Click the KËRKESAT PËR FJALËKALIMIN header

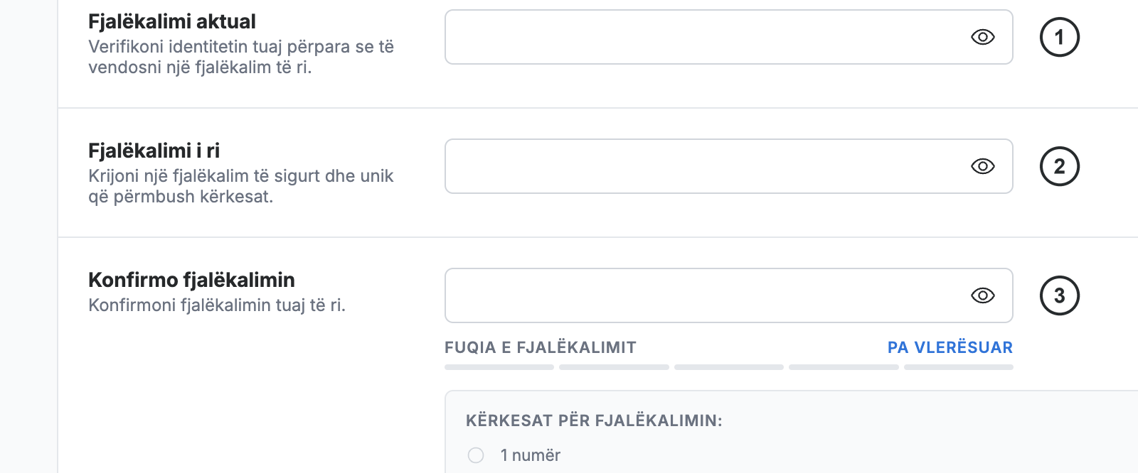tap(594, 420)
